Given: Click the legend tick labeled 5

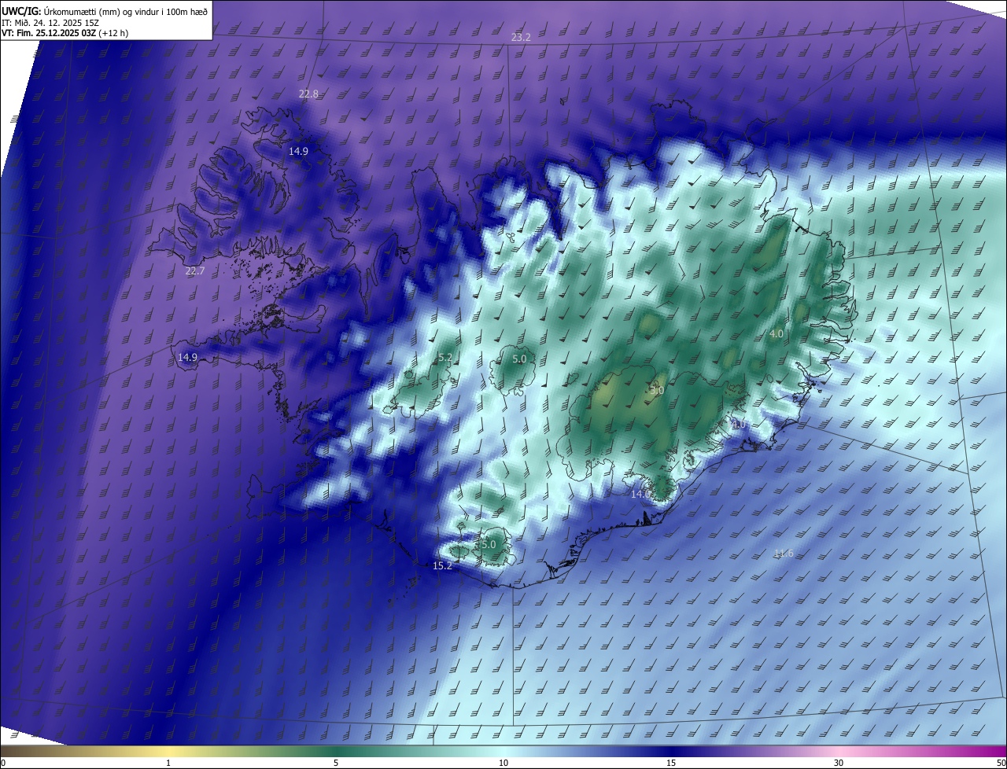Looking at the screenshot, I should click(336, 763).
